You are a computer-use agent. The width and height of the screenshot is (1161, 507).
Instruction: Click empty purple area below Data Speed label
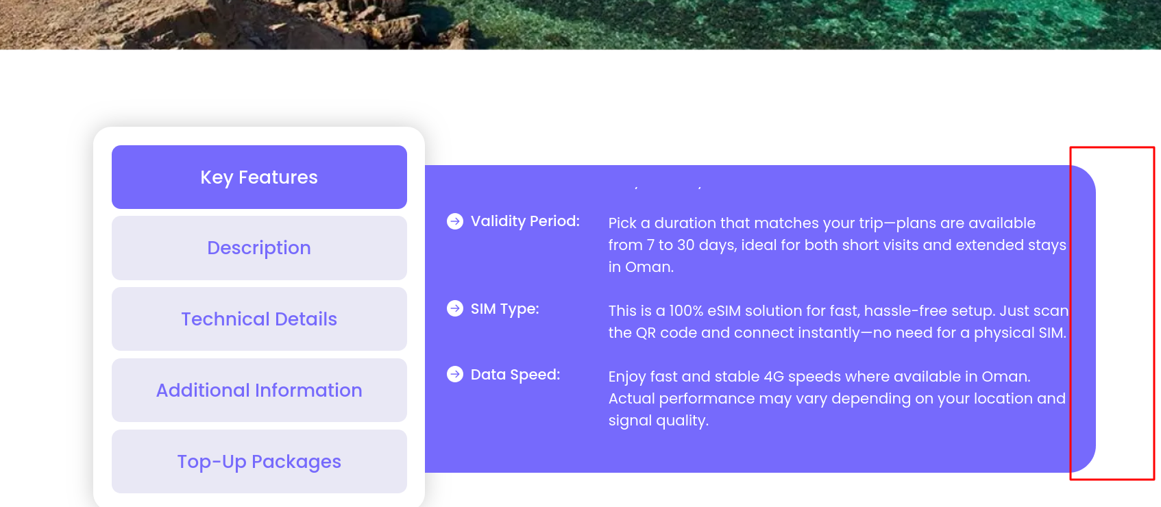[514, 432]
